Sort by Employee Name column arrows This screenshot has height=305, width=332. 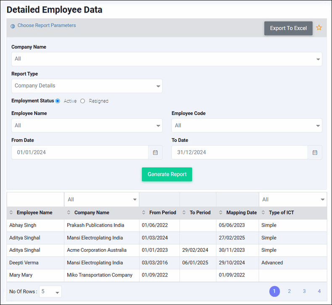click(x=11, y=212)
